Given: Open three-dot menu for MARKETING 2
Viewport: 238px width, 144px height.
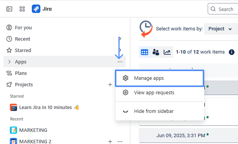Looking at the screenshot, I should point(120,142).
